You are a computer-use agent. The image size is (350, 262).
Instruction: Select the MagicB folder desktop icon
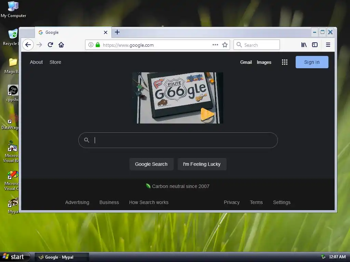11,66
